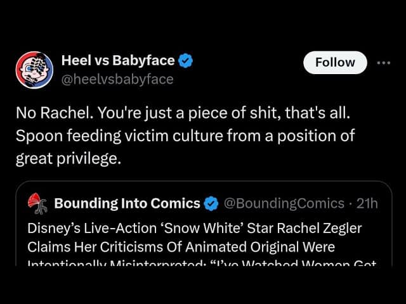The height and width of the screenshot is (304, 406).
Task: Click verified badge next to Bounding Into Comics
Action: click(x=212, y=204)
